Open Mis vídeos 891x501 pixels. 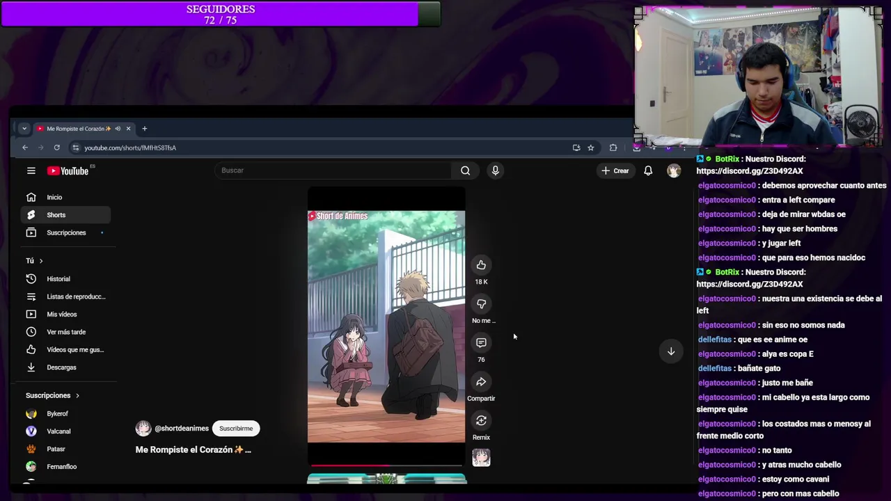[x=65, y=315]
